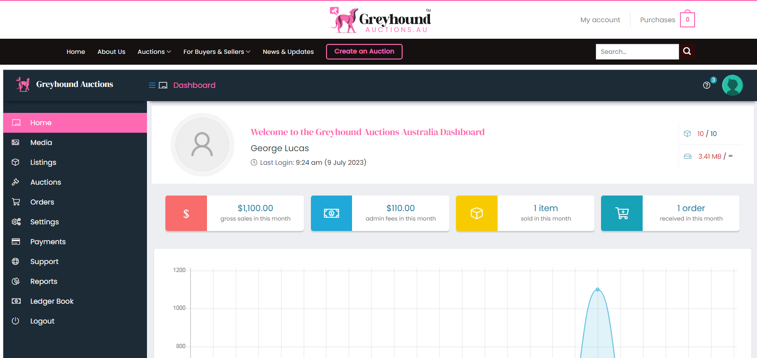Open Home in the top navigation bar
The height and width of the screenshot is (358, 757).
(76, 52)
